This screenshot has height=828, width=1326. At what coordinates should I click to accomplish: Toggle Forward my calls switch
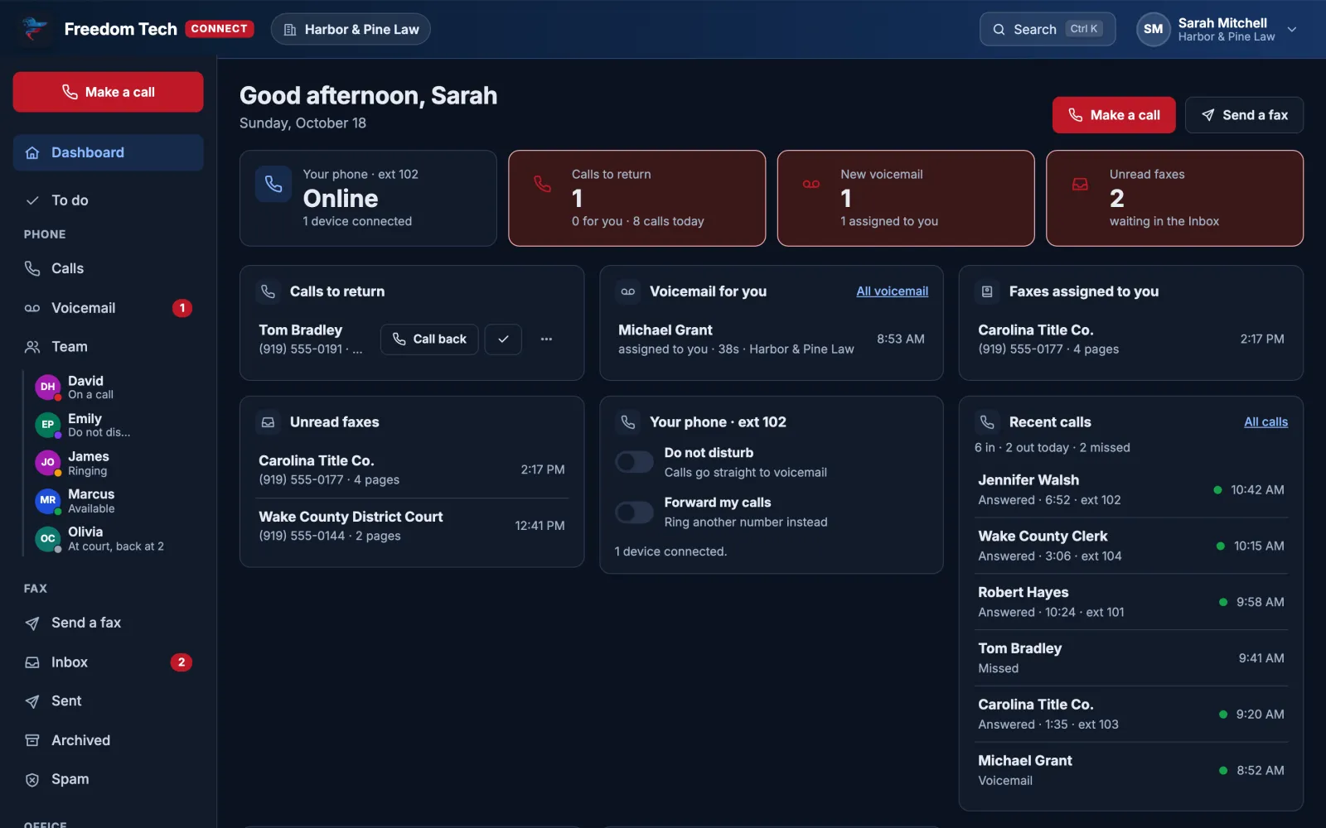tap(634, 513)
